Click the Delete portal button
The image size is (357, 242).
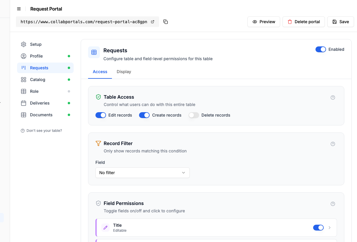(x=304, y=22)
